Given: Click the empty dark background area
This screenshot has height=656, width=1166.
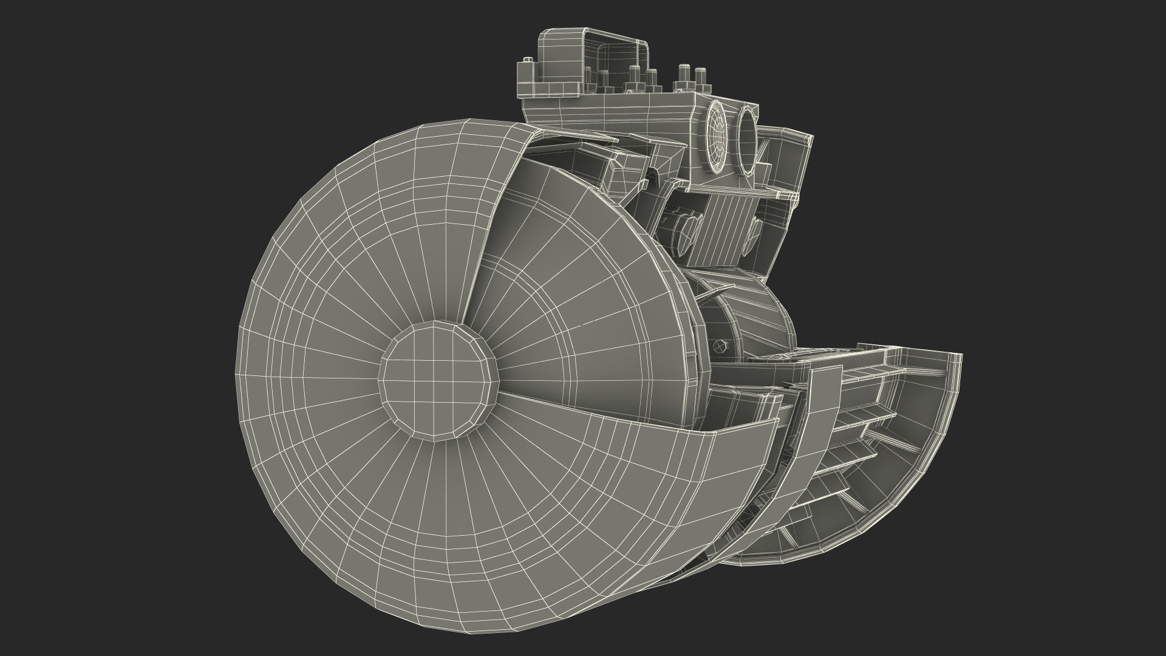Looking at the screenshot, I should pos(121,121).
